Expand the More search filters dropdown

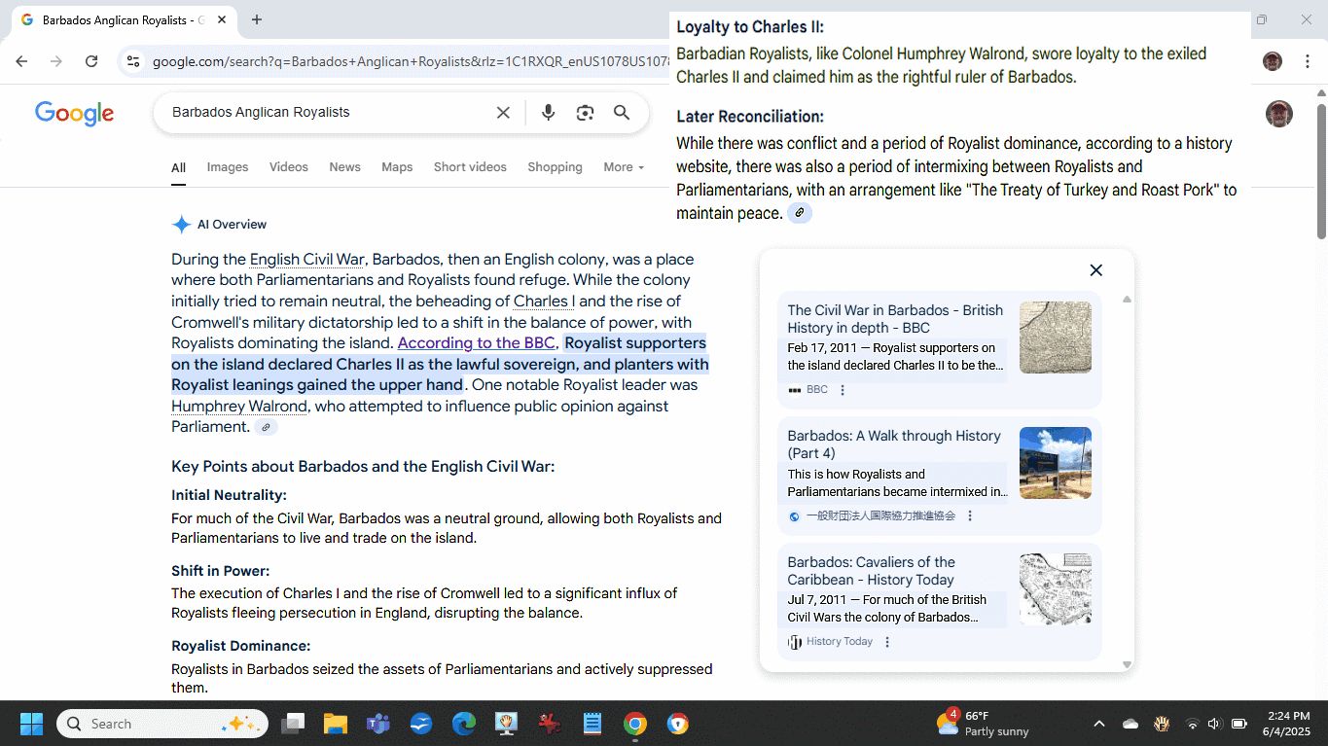(x=623, y=167)
